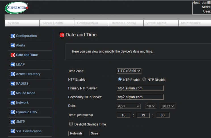
Task: Open the RADIUS sidebar link
Action: (22, 83)
